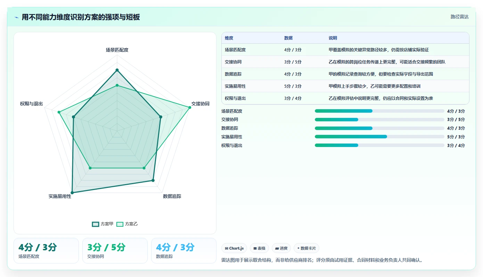Click the page title 用不同能力维度识别方案的强项与短板
Viewport: 483px width, 277px height.
pos(81,17)
